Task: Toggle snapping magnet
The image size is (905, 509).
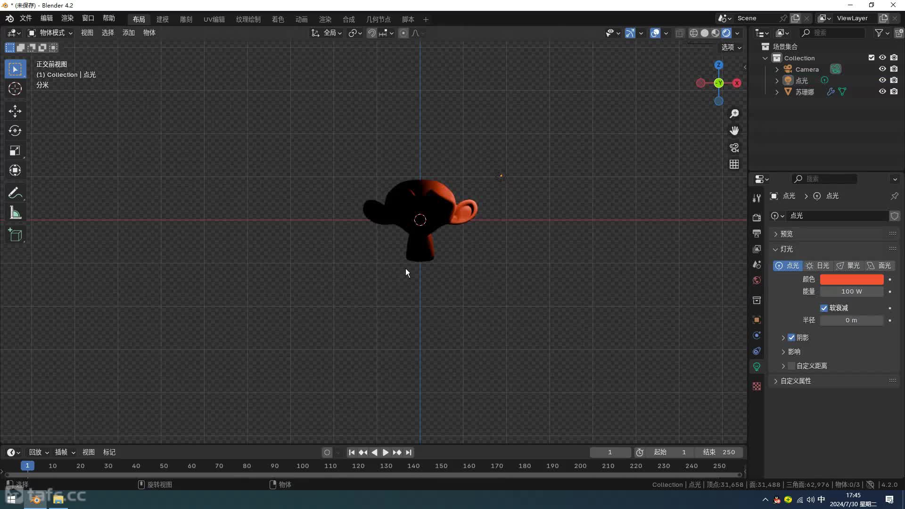Action: [x=372, y=33]
